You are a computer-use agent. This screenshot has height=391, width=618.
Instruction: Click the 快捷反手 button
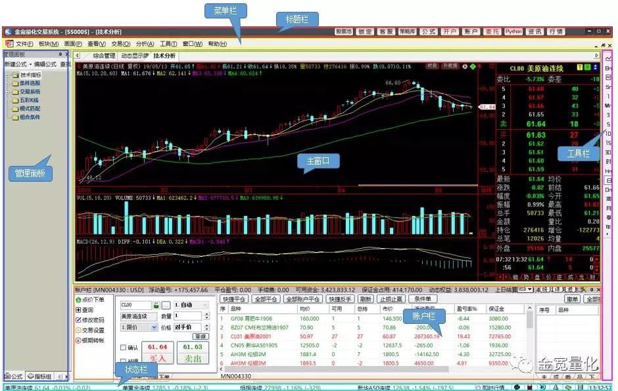pos(340,299)
